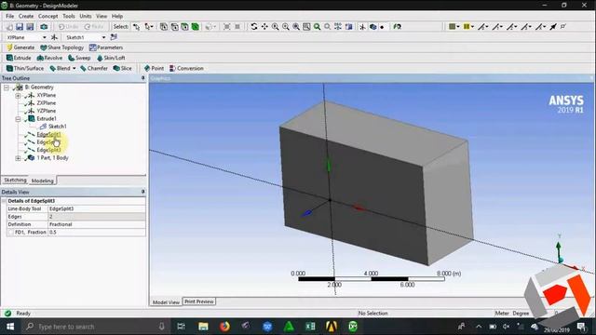Toggle the FD1 Fraction parameter checkbox
The image size is (596, 335).
click(x=10, y=232)
